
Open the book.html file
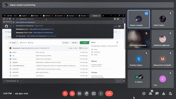[x=15, y=76]
